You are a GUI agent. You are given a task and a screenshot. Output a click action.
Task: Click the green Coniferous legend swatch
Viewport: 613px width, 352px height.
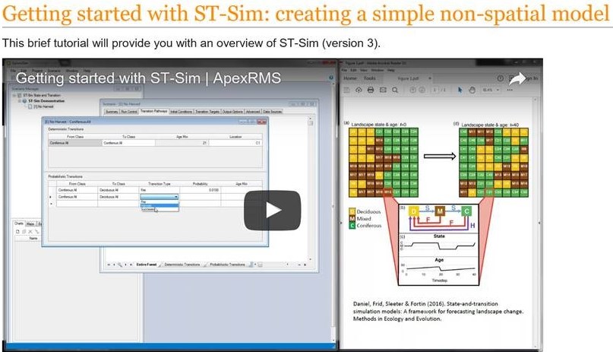(352, 226)
